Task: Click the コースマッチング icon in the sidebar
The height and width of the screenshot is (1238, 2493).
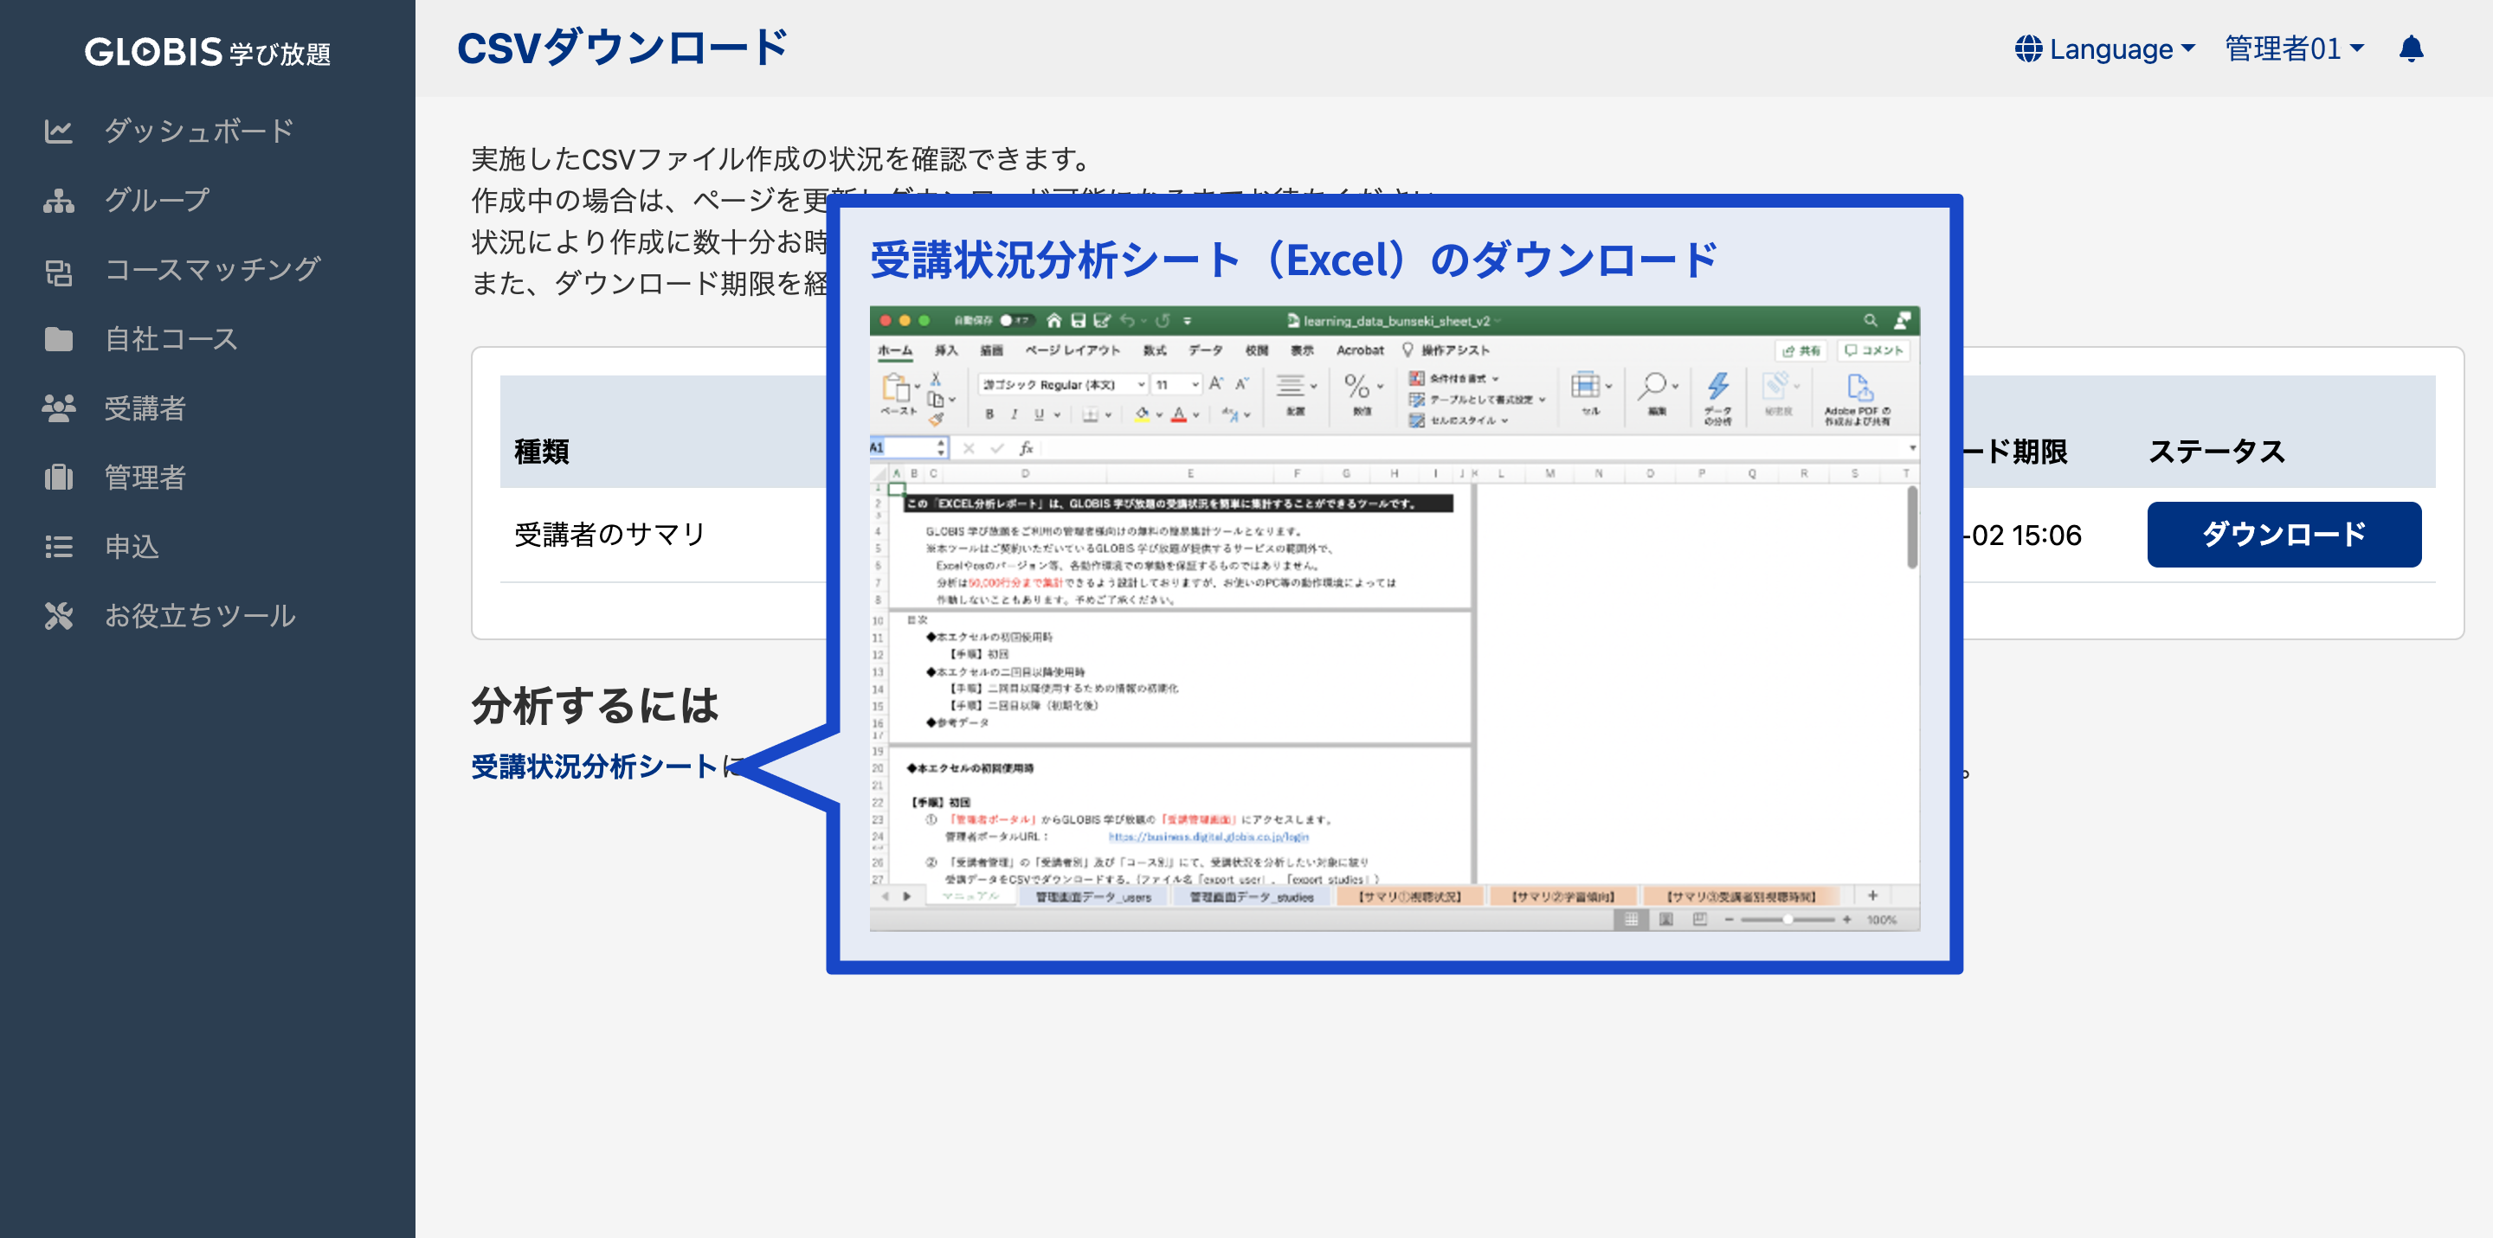Action: tap(58, 270)
